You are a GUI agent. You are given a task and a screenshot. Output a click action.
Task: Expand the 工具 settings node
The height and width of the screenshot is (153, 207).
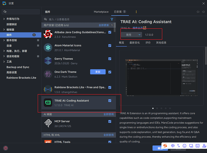point(4,62)
